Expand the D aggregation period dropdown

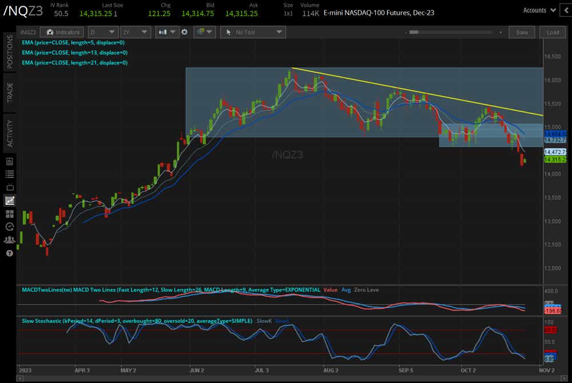click(102, 32)
